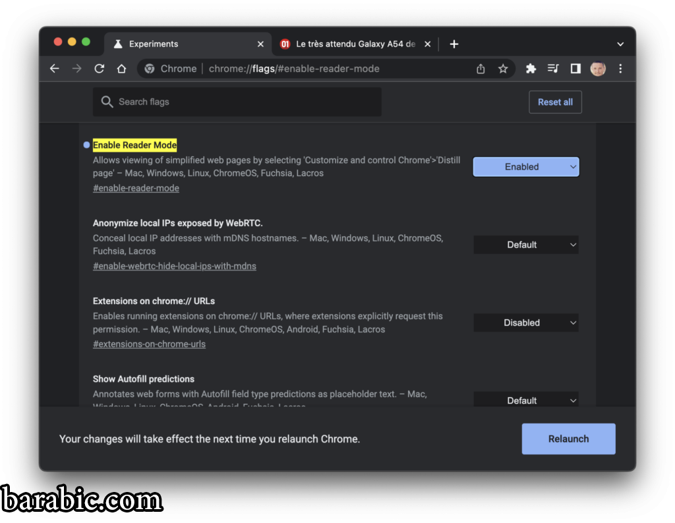Open the Enable Reader Mode dropdown
Image resolution: width=675 pixels, height=523 pixels.
coord(526,167)
